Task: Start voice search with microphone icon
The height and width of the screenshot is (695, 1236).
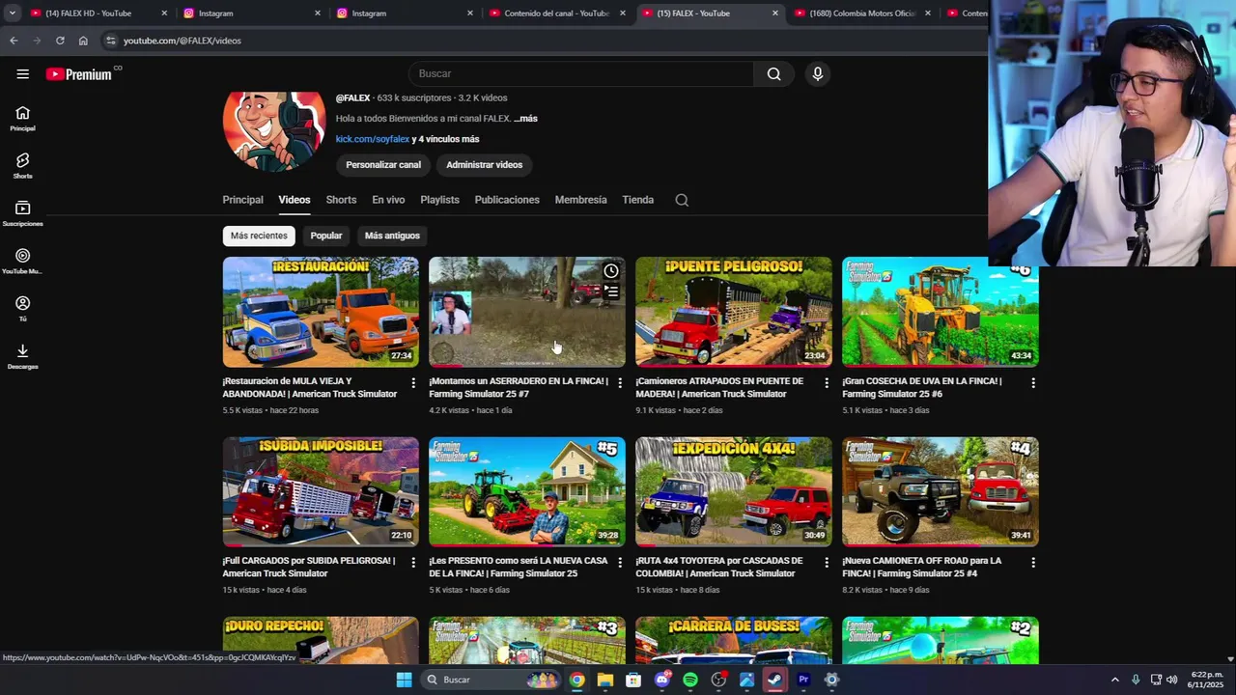Action: pyautogui.click(x=818, y=73)
